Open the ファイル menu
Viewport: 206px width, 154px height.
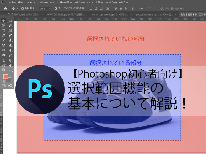point(11,2)
